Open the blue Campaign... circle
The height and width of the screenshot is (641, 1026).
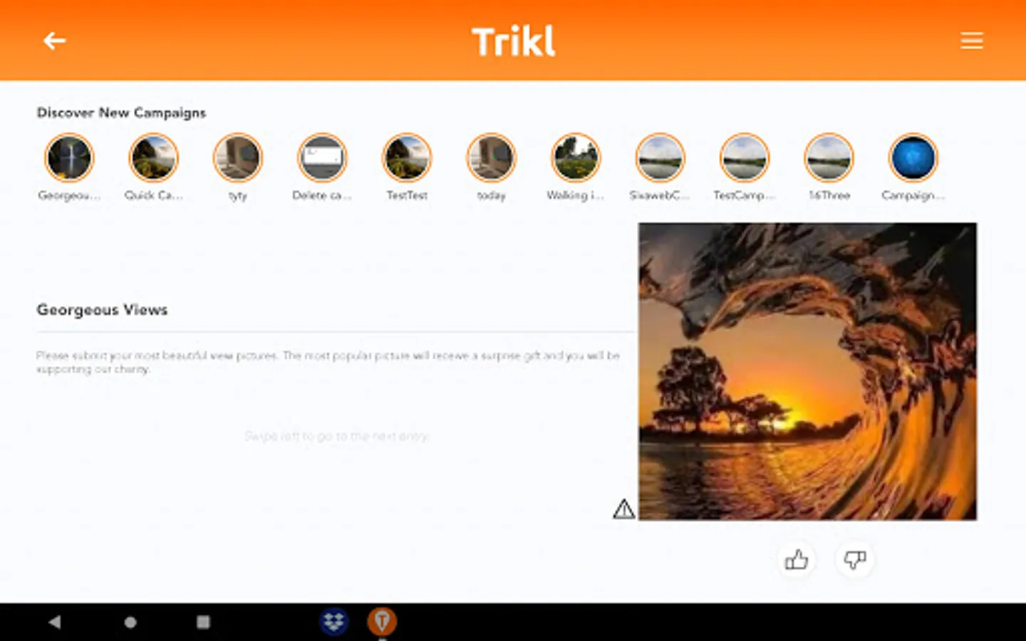913,158
